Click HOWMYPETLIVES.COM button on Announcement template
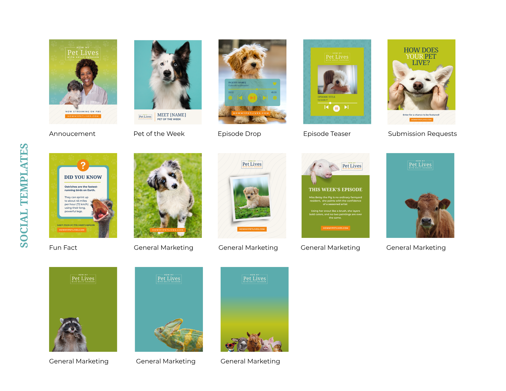 (83, 116)
